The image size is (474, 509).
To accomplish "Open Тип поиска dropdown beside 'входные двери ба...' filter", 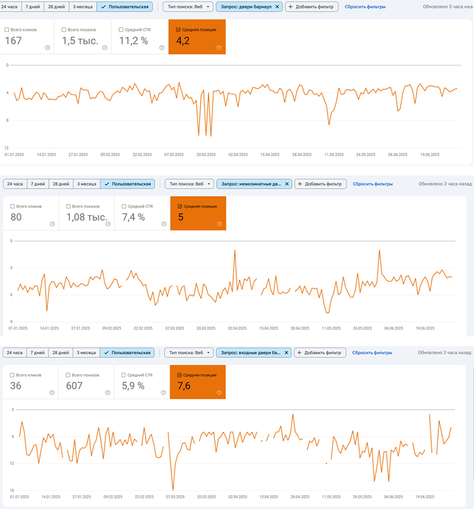I will click(189, 353).
